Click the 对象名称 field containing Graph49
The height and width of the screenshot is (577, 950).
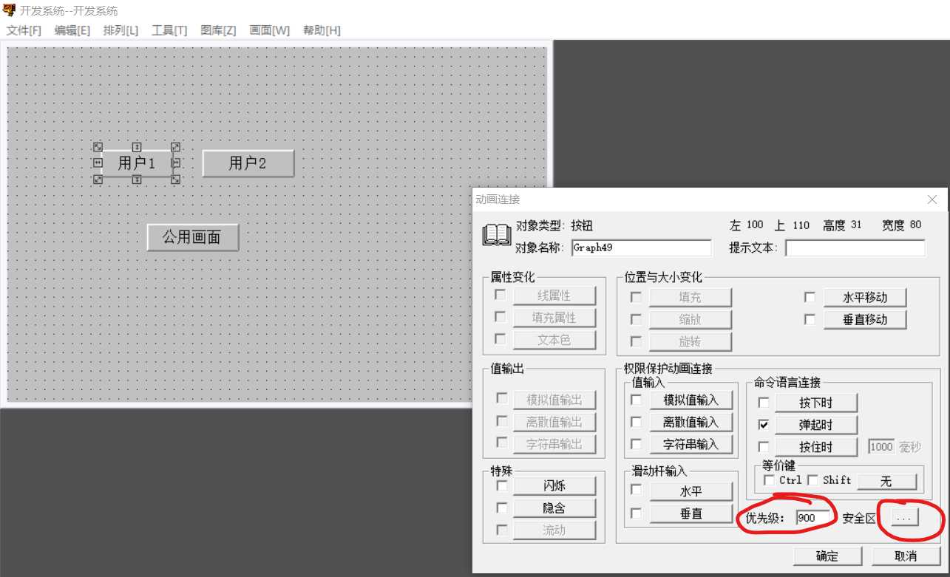(641, 247)
